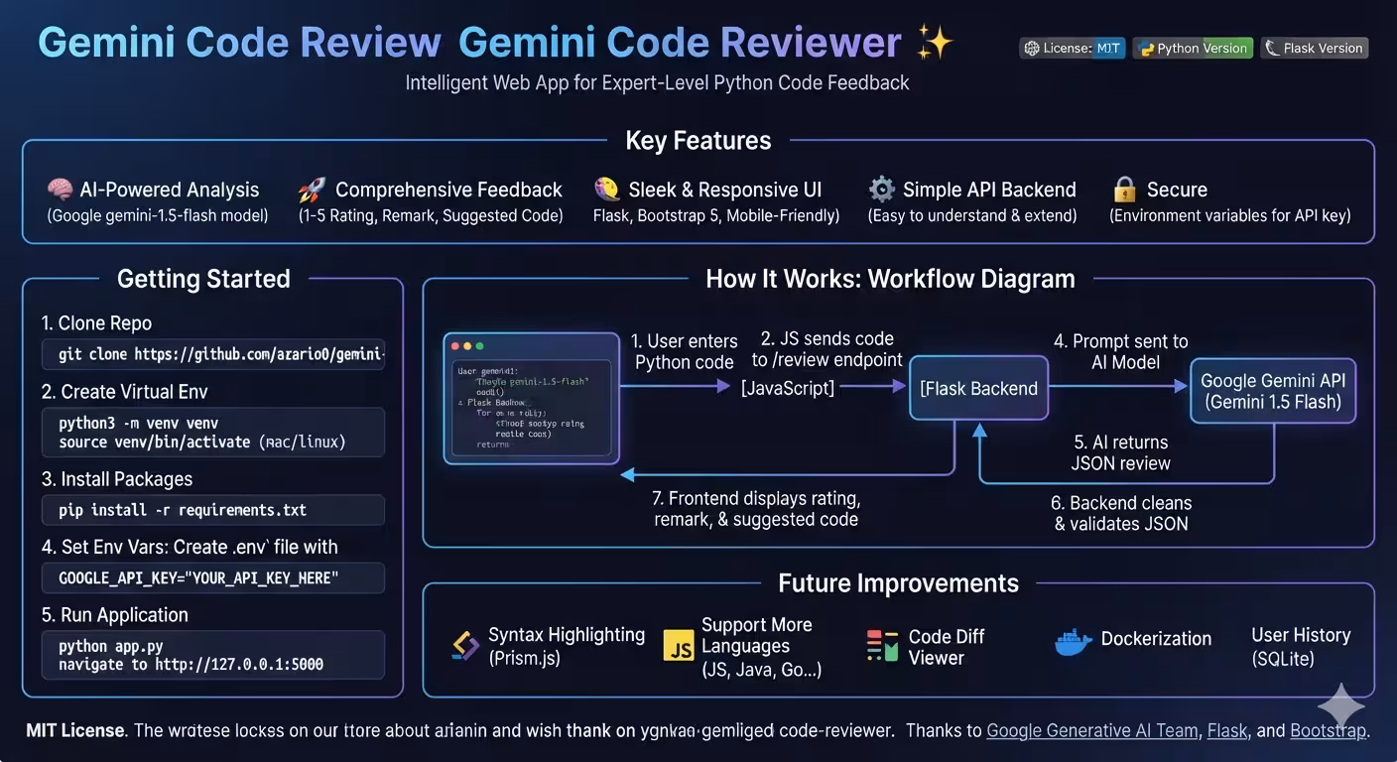Click the phone icon in Flask badge
This screenshot has width=1397, height=762.
click(1272, 48)
